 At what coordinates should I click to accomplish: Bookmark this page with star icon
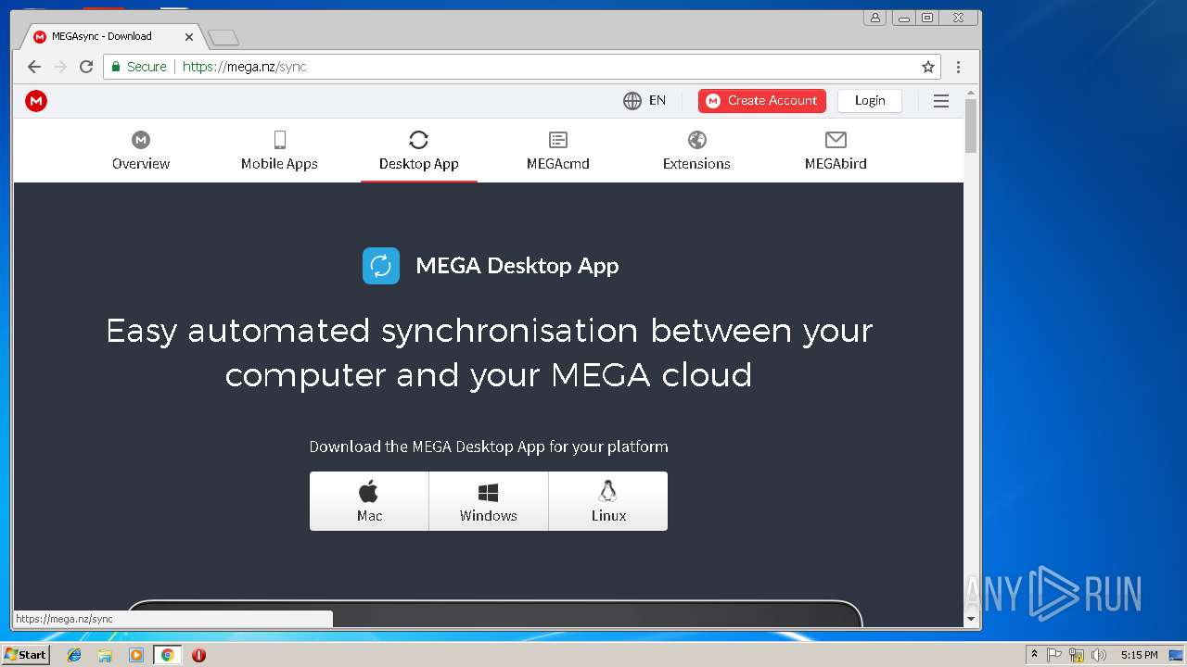pos(927,67)
